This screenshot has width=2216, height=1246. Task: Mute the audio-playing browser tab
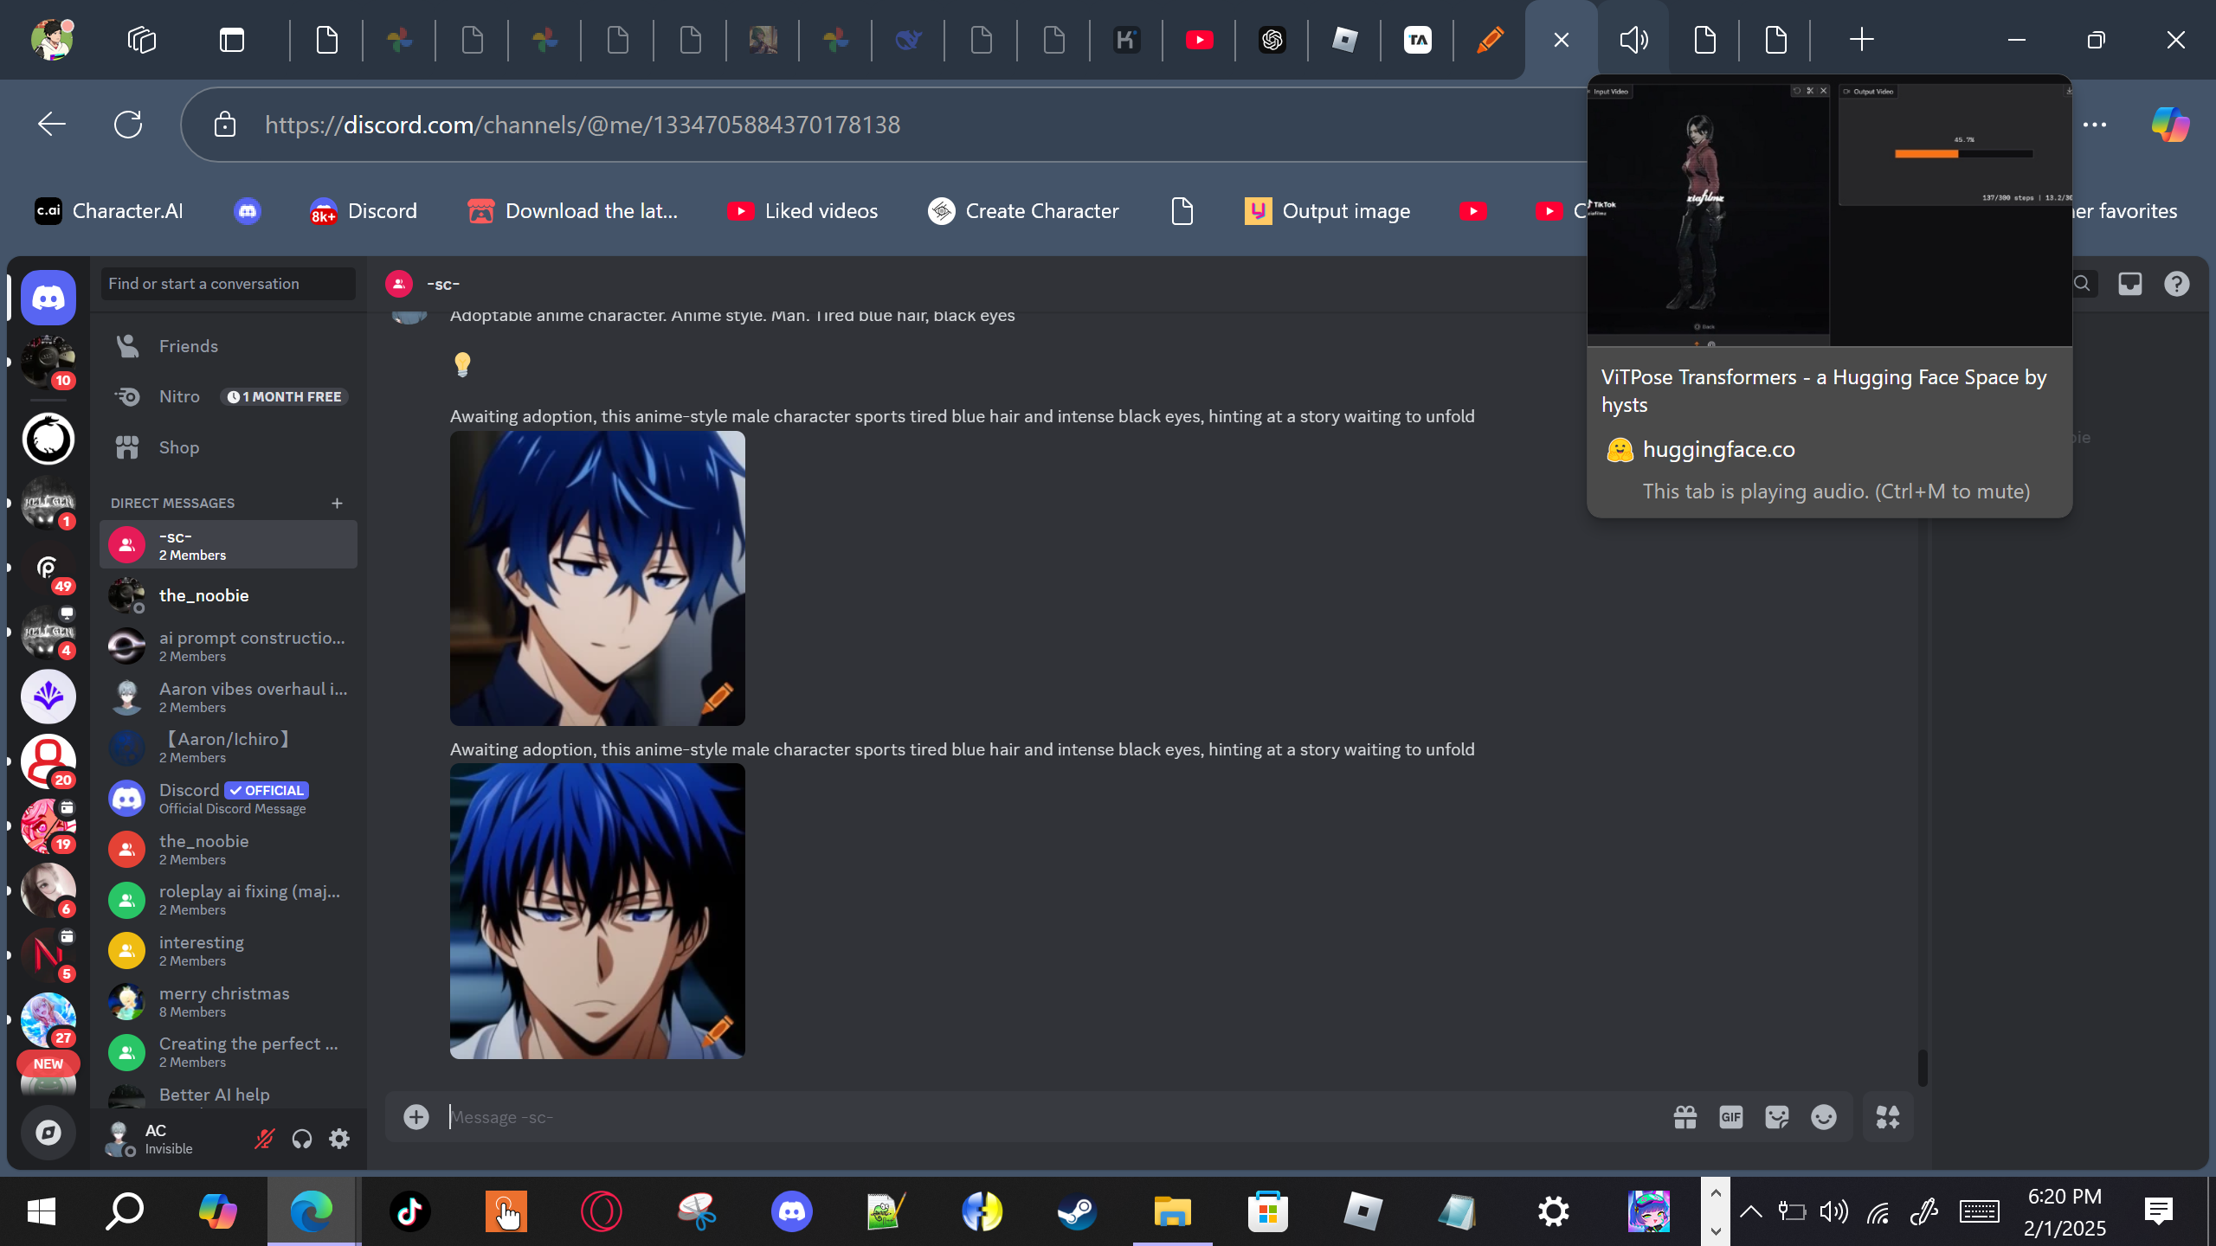point(1633,40)
